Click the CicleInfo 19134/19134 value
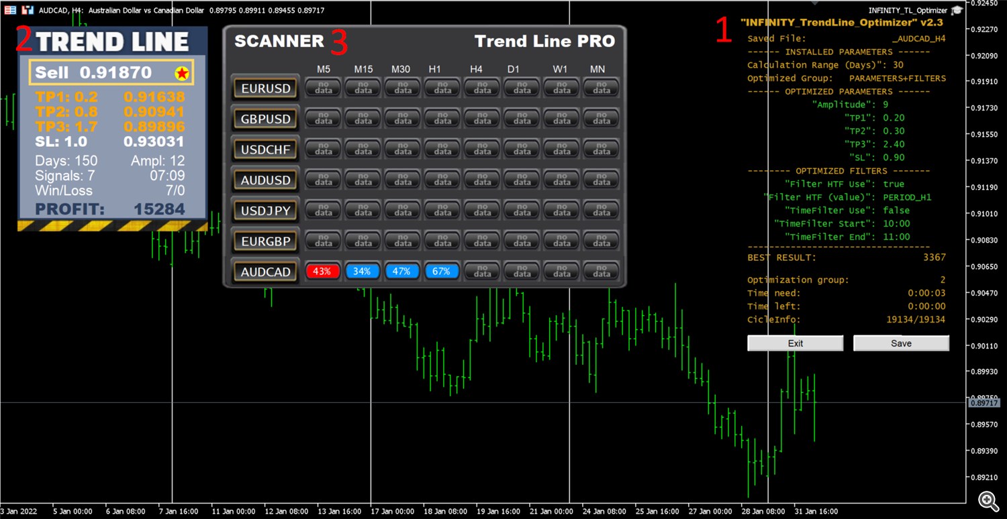Screen dimensions: 1007x519 click(916, 320)
